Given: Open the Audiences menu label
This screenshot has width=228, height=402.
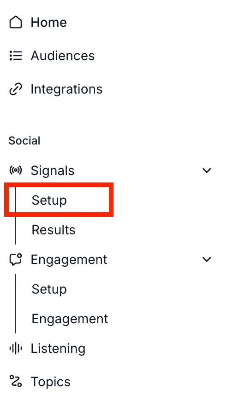Looking at the screenshot, I should click(63, 56).
